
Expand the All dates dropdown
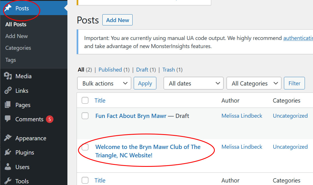(x=194, y=83)
